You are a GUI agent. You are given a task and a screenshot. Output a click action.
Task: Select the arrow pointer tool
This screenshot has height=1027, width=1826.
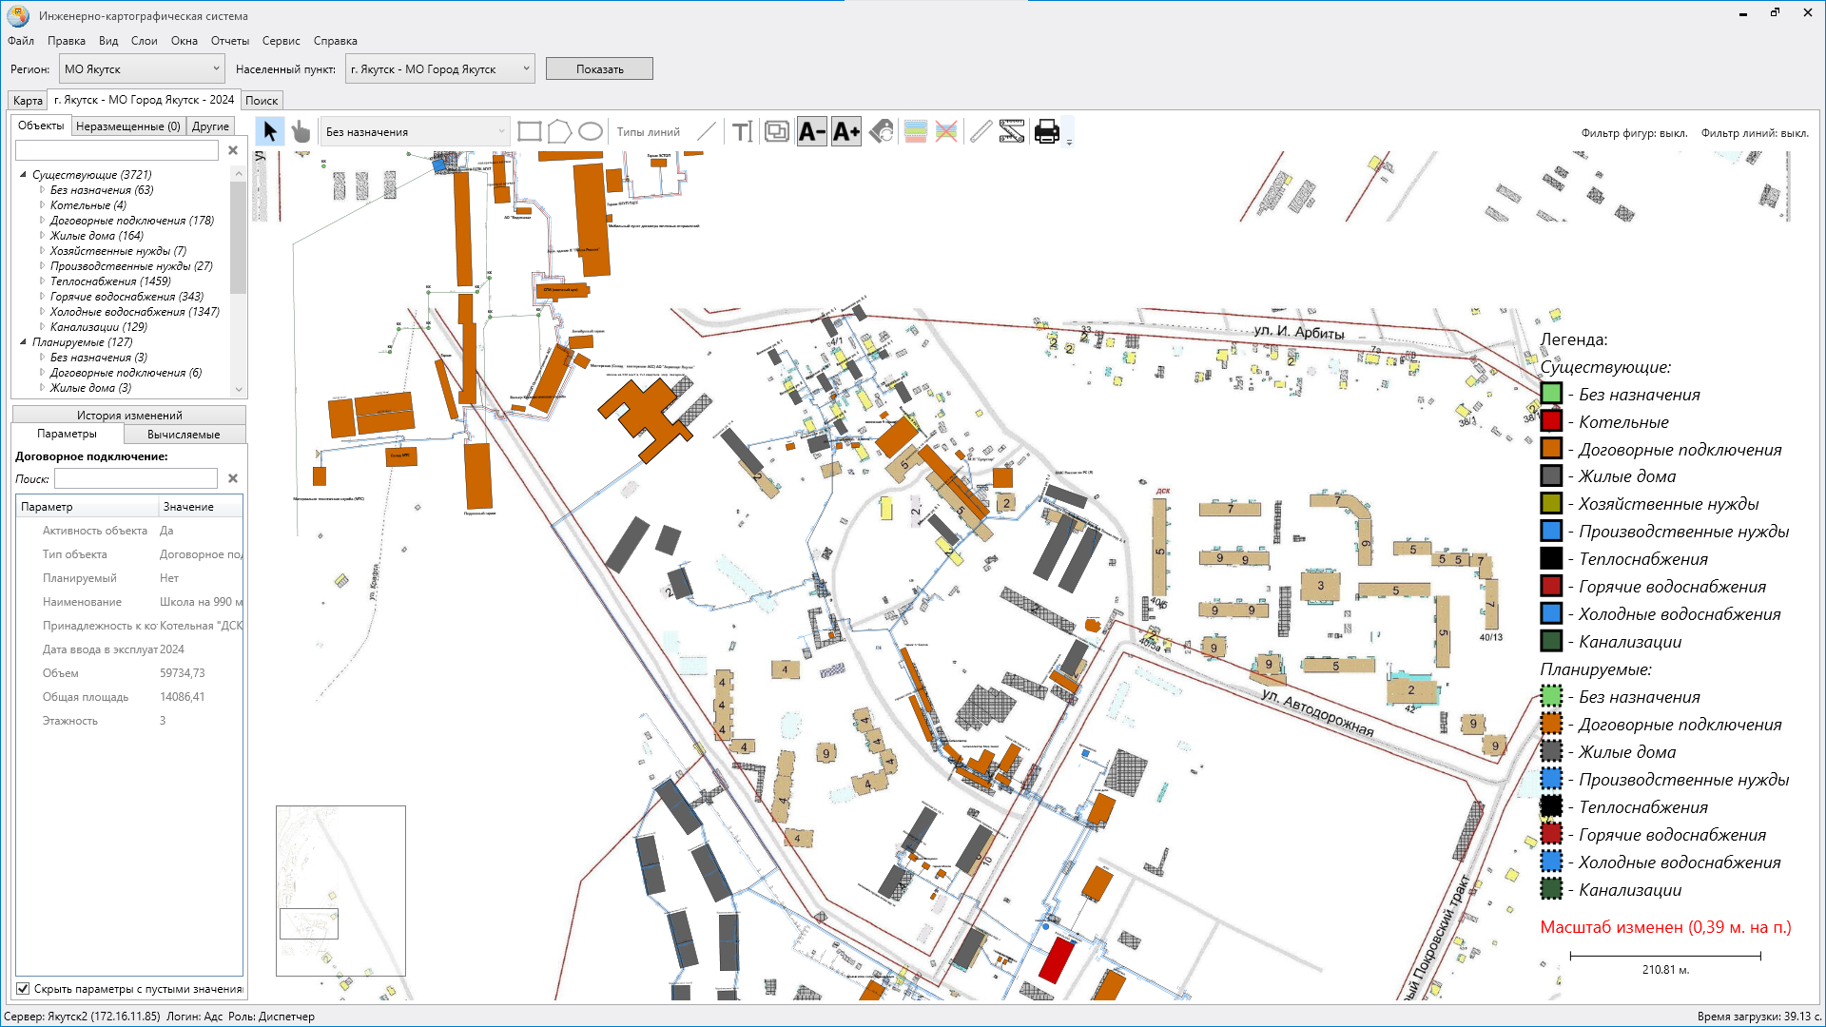click(270, 131)
